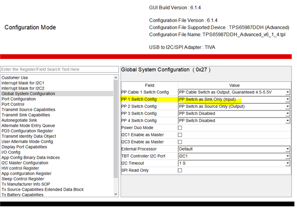Open I2C Timeout dropdown
Image resolution: width=297 pixels, height=208 pixels.
click(x=234, y=163)
